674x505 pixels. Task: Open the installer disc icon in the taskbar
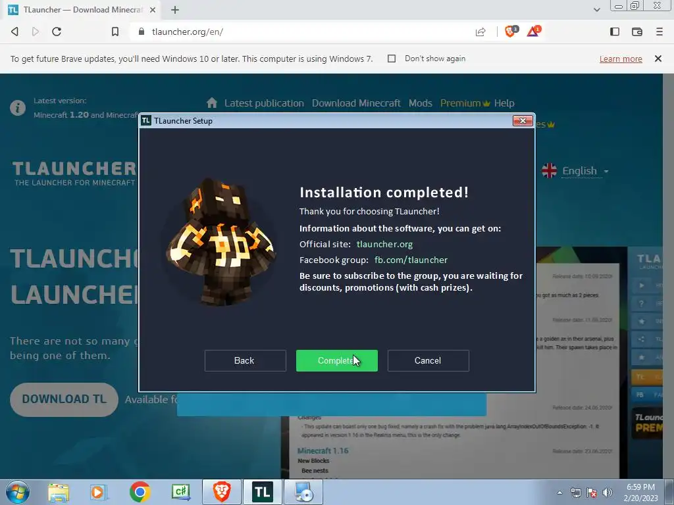pos(303,492)
